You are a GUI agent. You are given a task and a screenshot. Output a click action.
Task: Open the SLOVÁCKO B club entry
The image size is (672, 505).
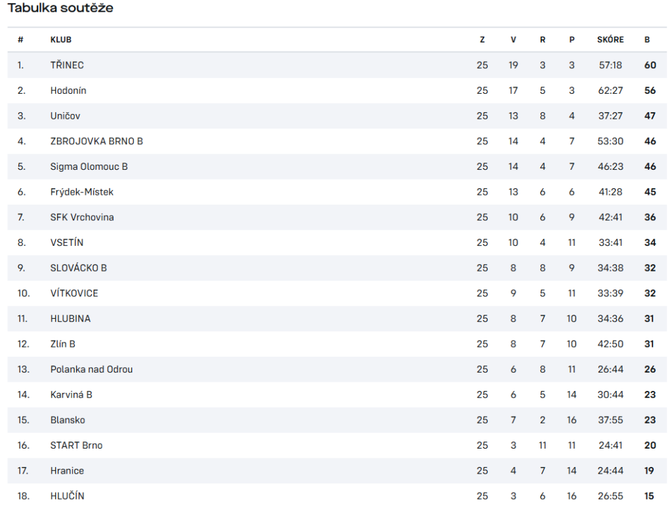79,268
